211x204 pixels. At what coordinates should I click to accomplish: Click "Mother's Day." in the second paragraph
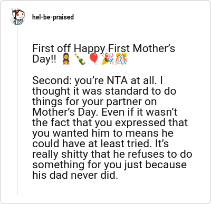pyautogui.click(x=64, y=112)
